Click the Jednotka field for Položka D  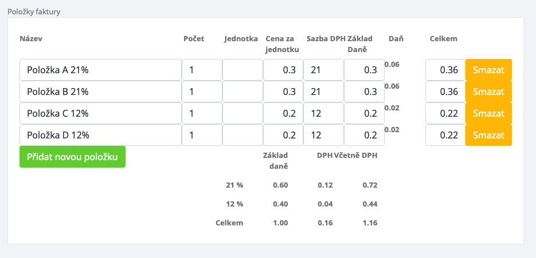(x=242, y=135)
